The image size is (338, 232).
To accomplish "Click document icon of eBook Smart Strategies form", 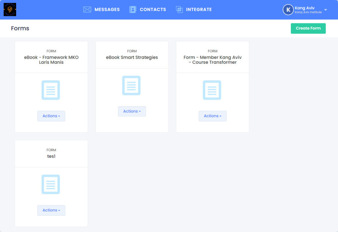I will (131, 85).
